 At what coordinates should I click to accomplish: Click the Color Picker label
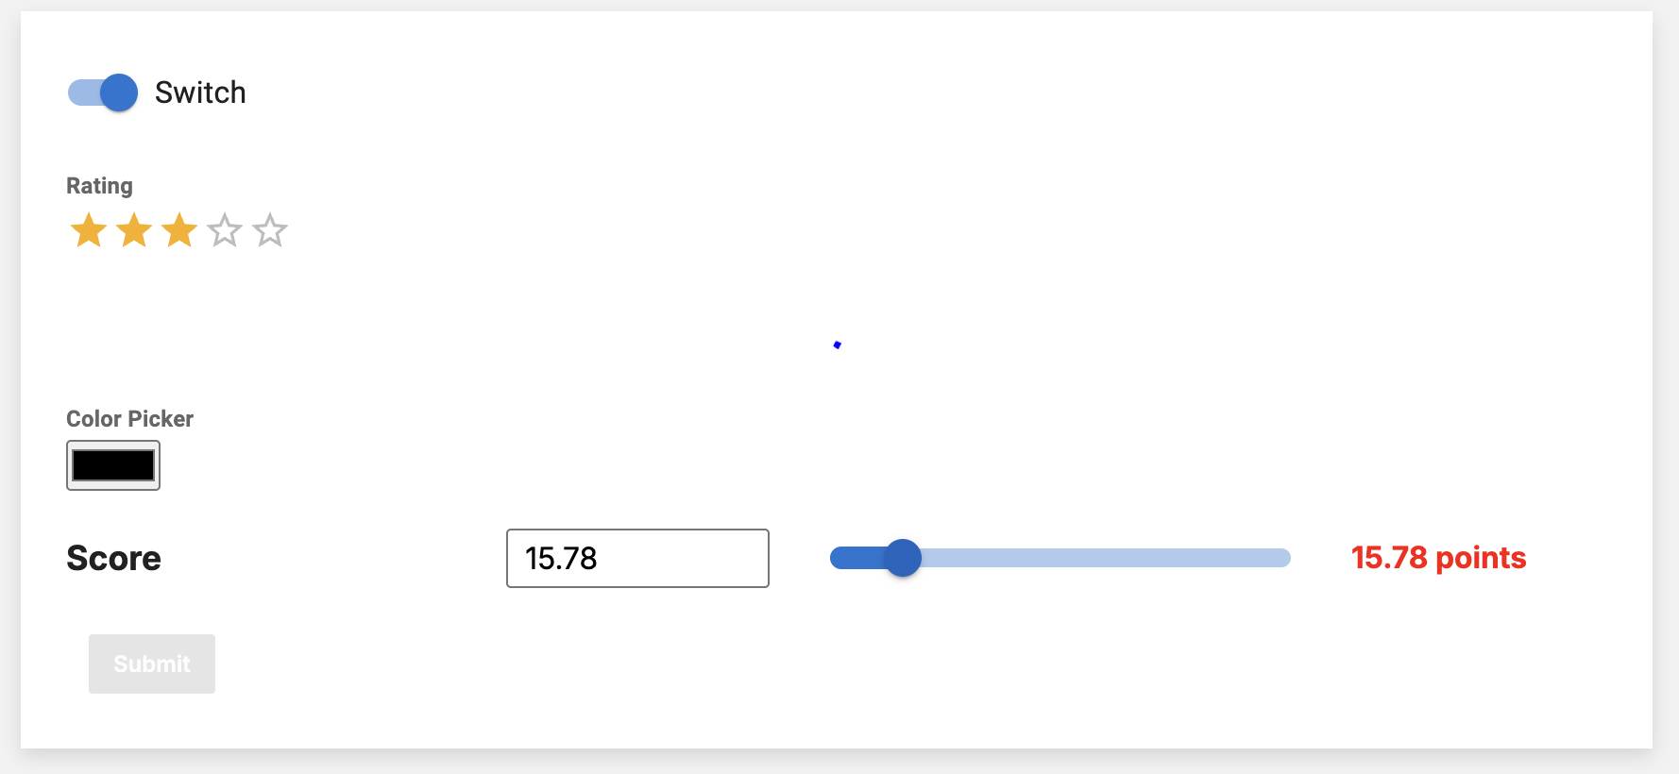pos(129,419)
